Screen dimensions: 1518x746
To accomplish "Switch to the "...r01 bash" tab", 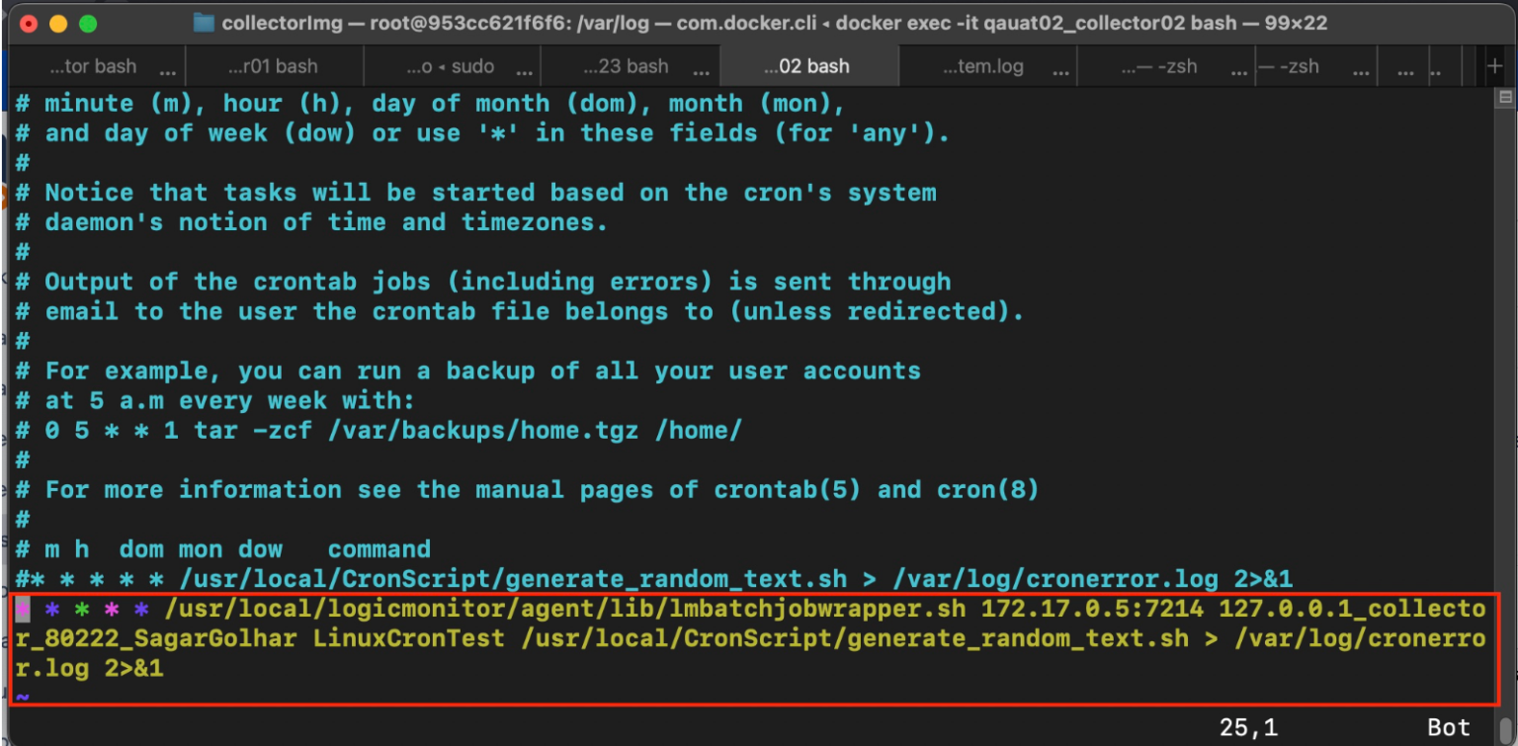I will 272,66.
